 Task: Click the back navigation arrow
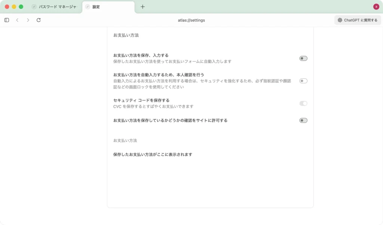click(17, 20)
